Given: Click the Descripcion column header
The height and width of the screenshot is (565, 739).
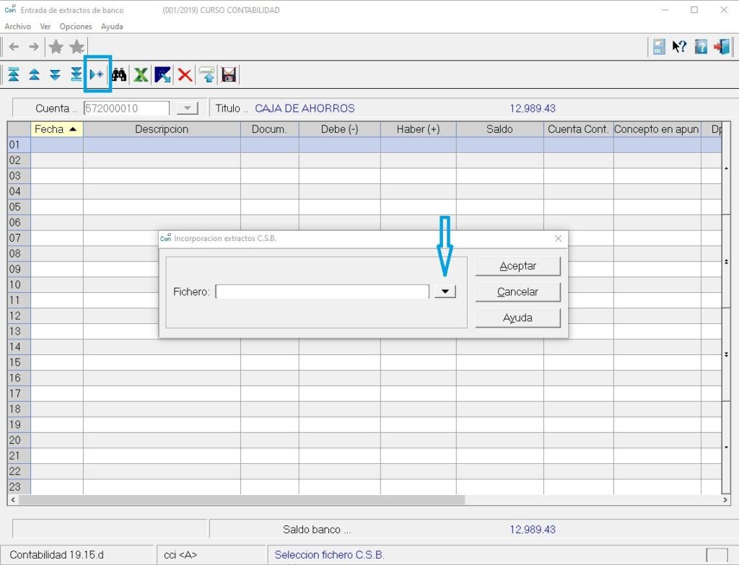Looking at the screenshot, I should tap(162, 129).
